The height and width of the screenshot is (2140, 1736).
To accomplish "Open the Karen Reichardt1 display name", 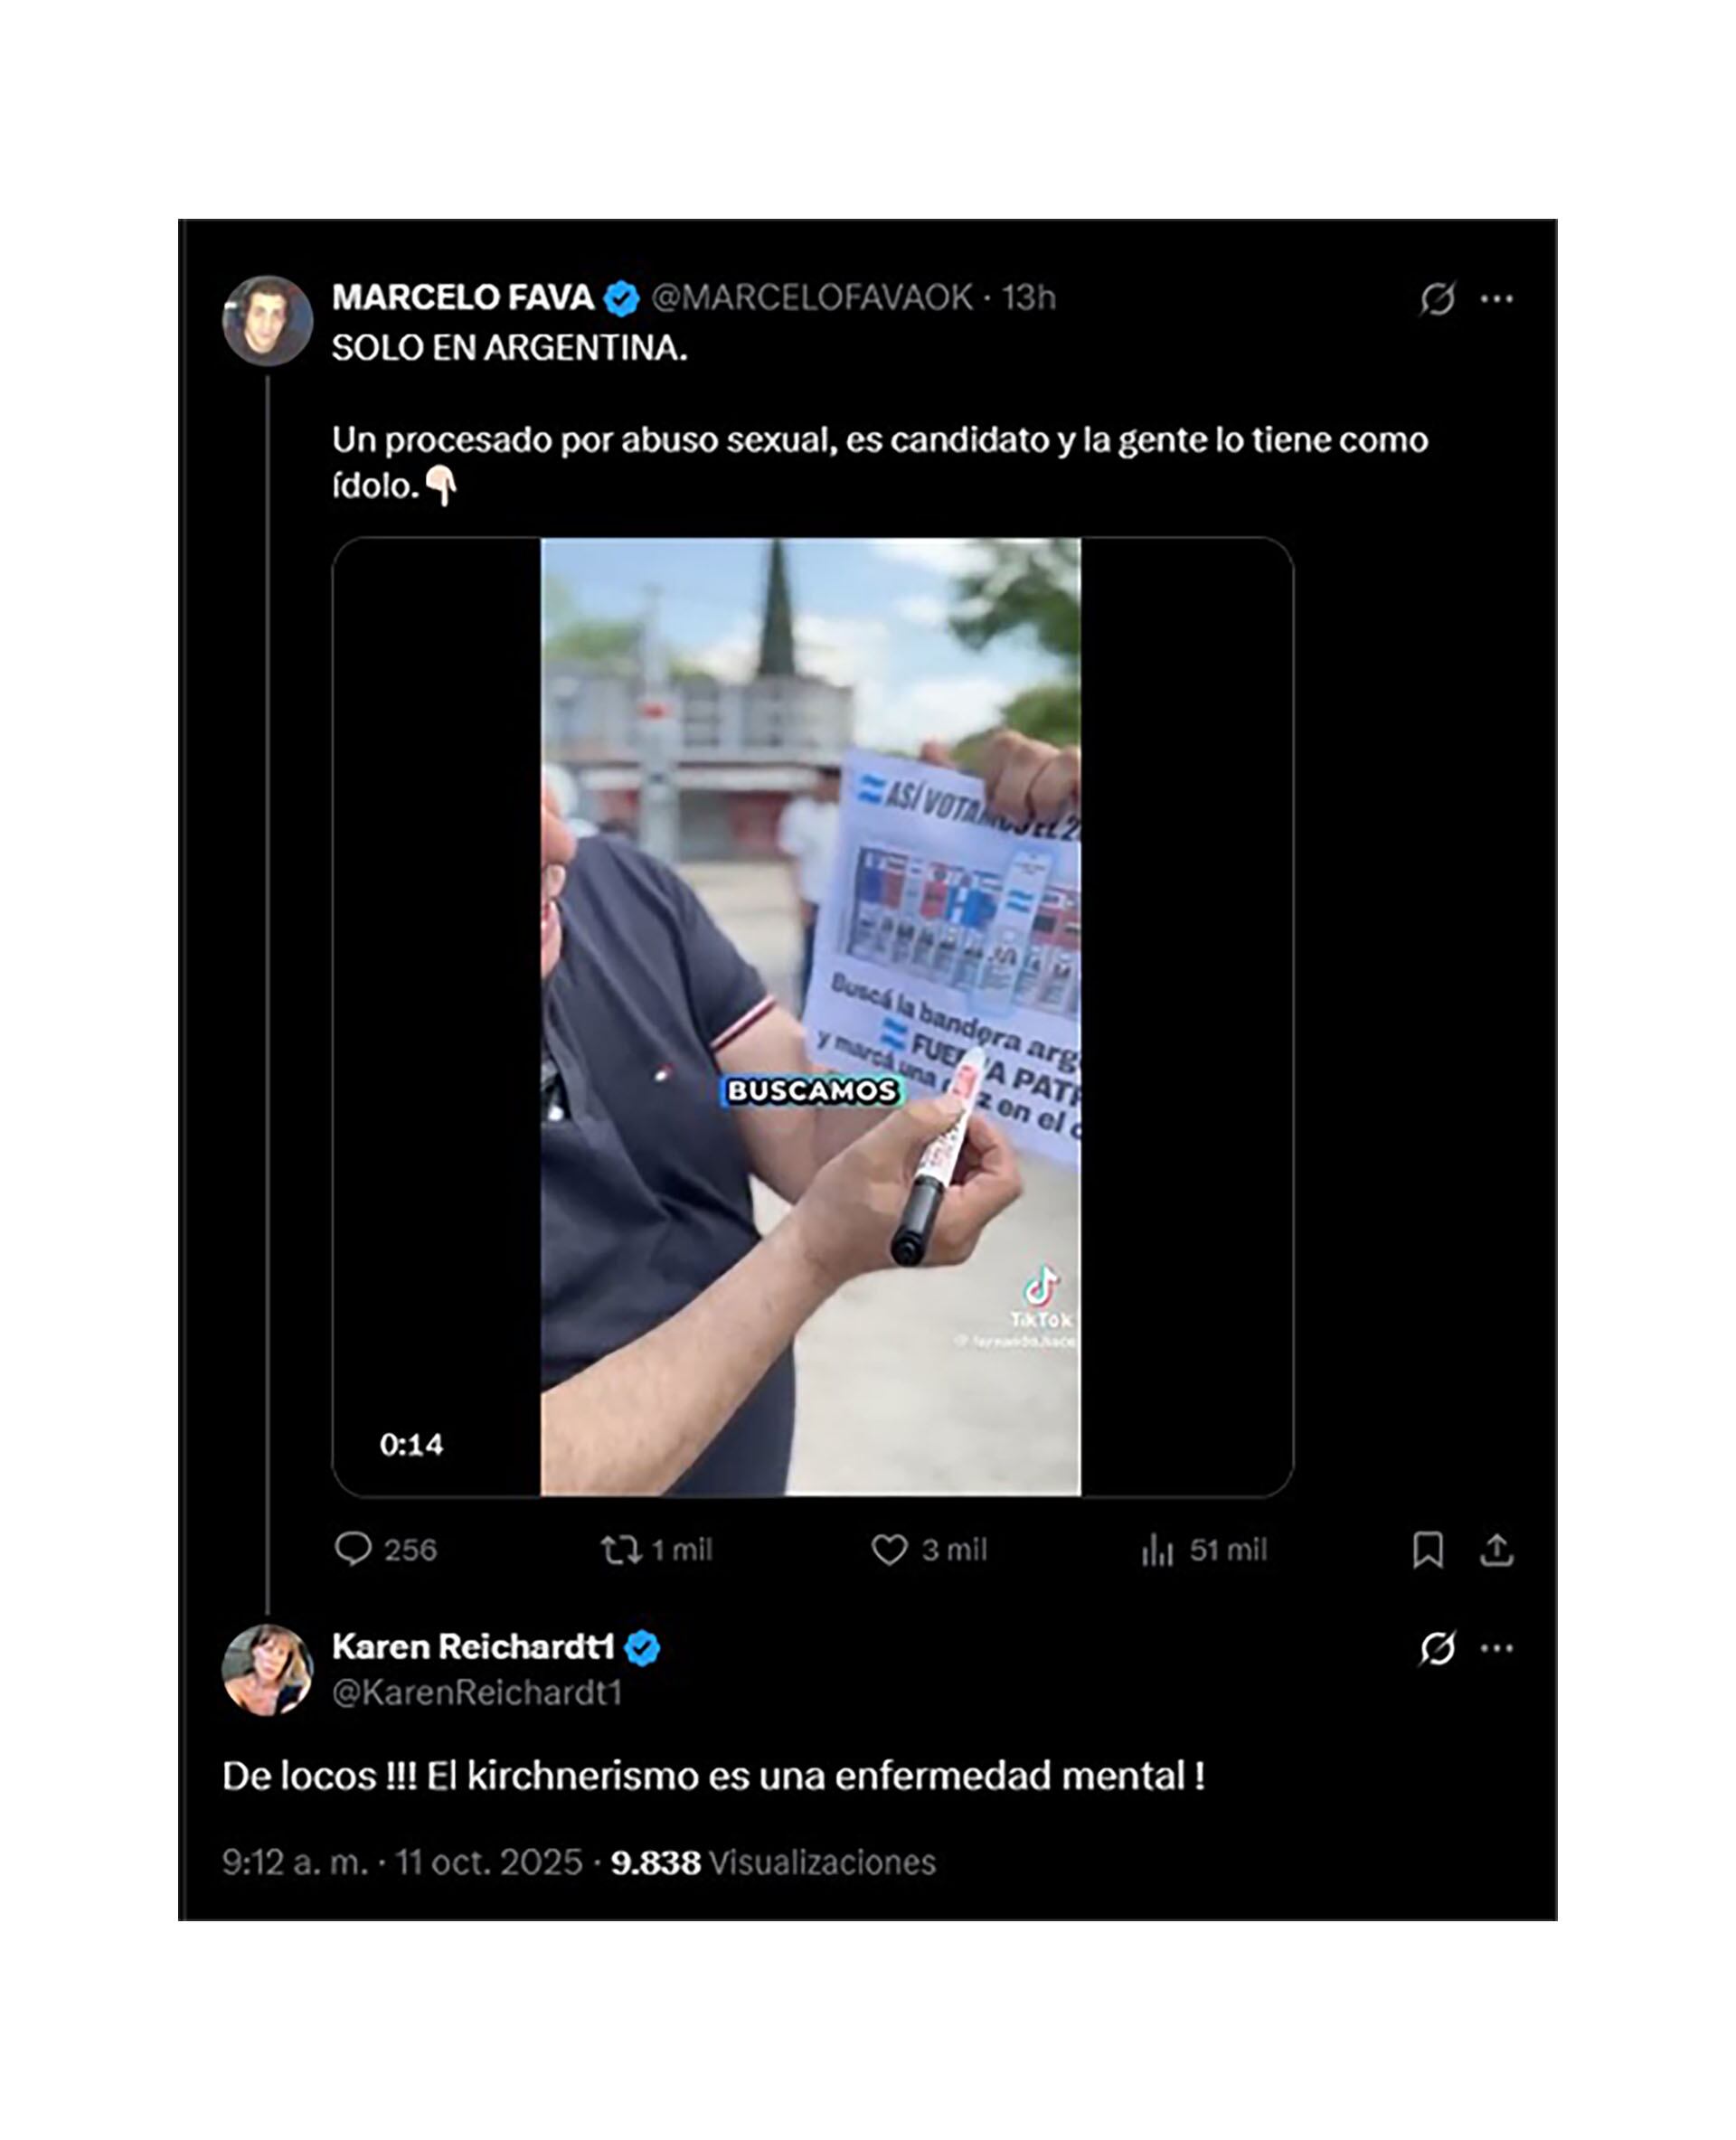I will coord(472,1647).
